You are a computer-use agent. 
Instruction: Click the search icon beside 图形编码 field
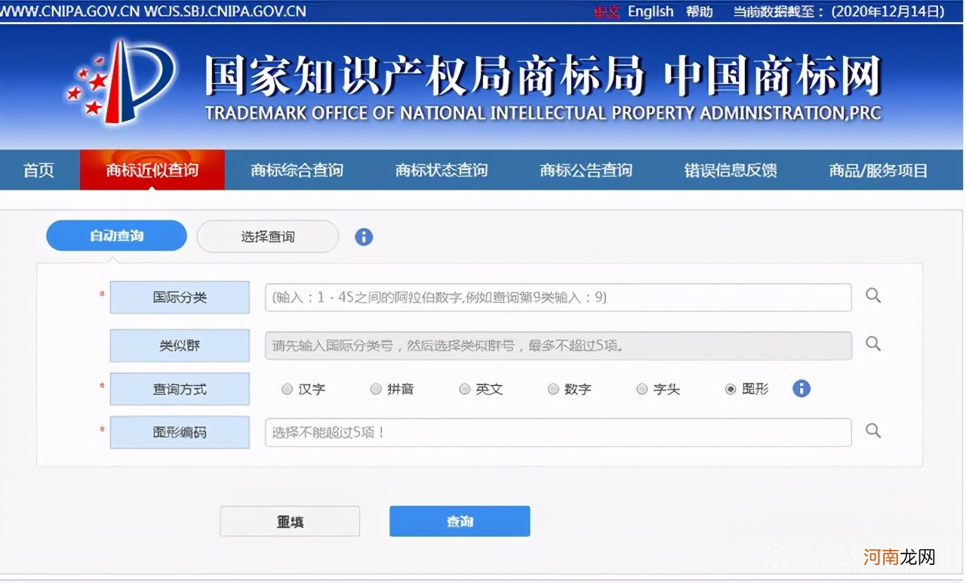[x=873, y=430]
